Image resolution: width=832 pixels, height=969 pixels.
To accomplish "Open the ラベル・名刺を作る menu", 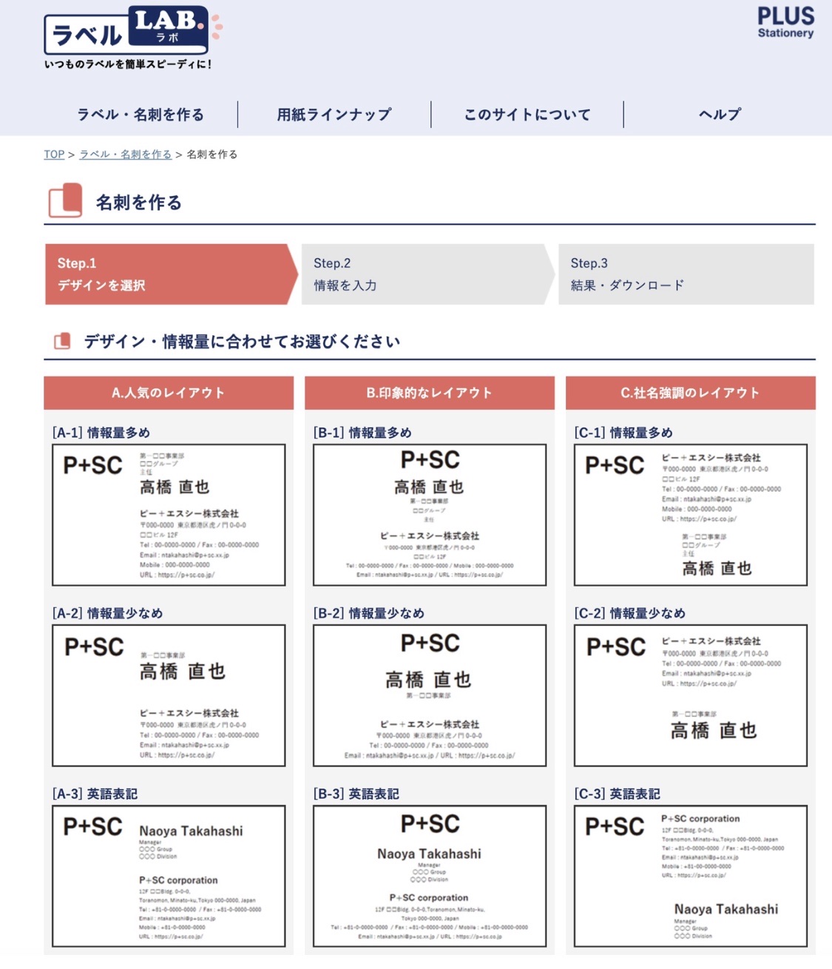I will pos(141,115).
